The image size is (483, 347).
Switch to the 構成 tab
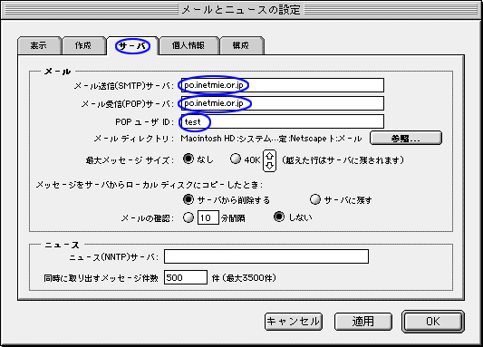tap(241, 45)
